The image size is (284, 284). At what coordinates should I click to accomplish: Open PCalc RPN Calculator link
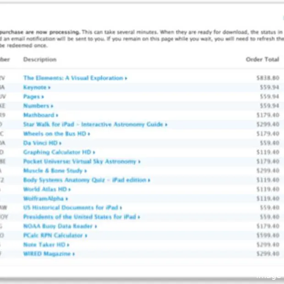coord(53,235)
